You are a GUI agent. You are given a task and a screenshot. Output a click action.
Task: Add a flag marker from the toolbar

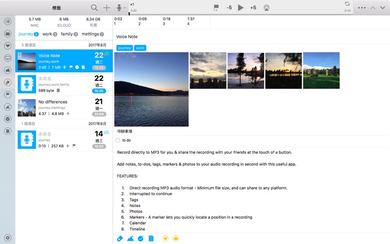(x=216, y=8)
